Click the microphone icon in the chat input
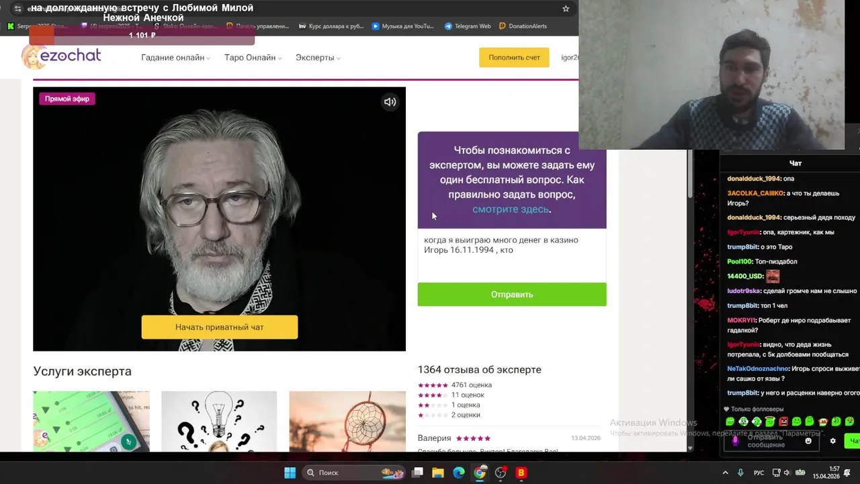 (735, 441)
